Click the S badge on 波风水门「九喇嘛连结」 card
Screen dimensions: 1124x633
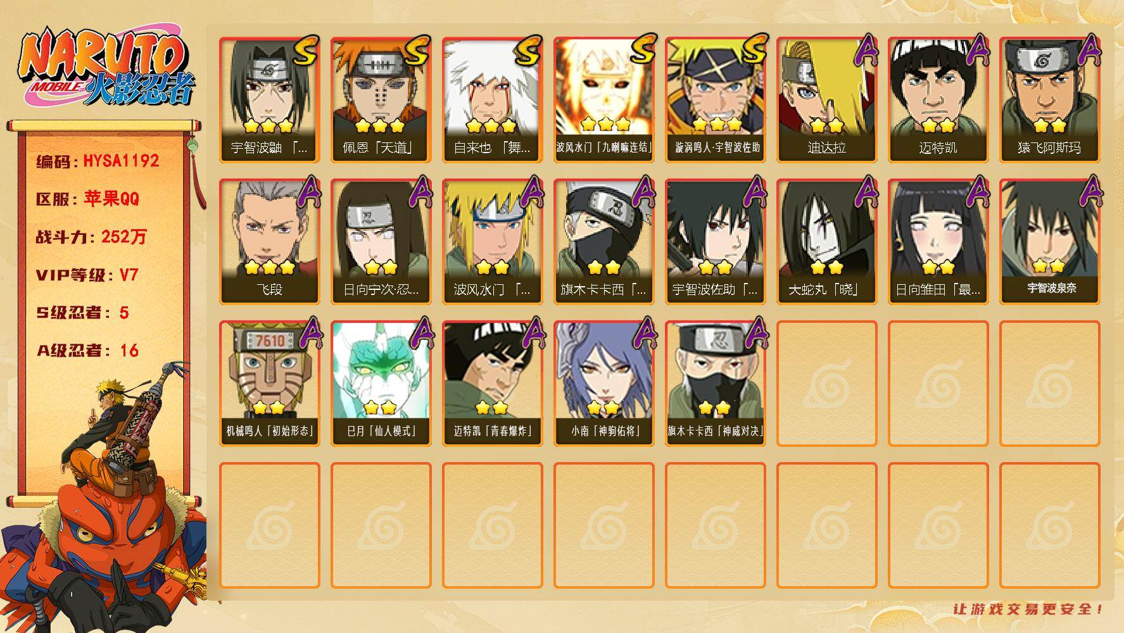coord(640,51)
